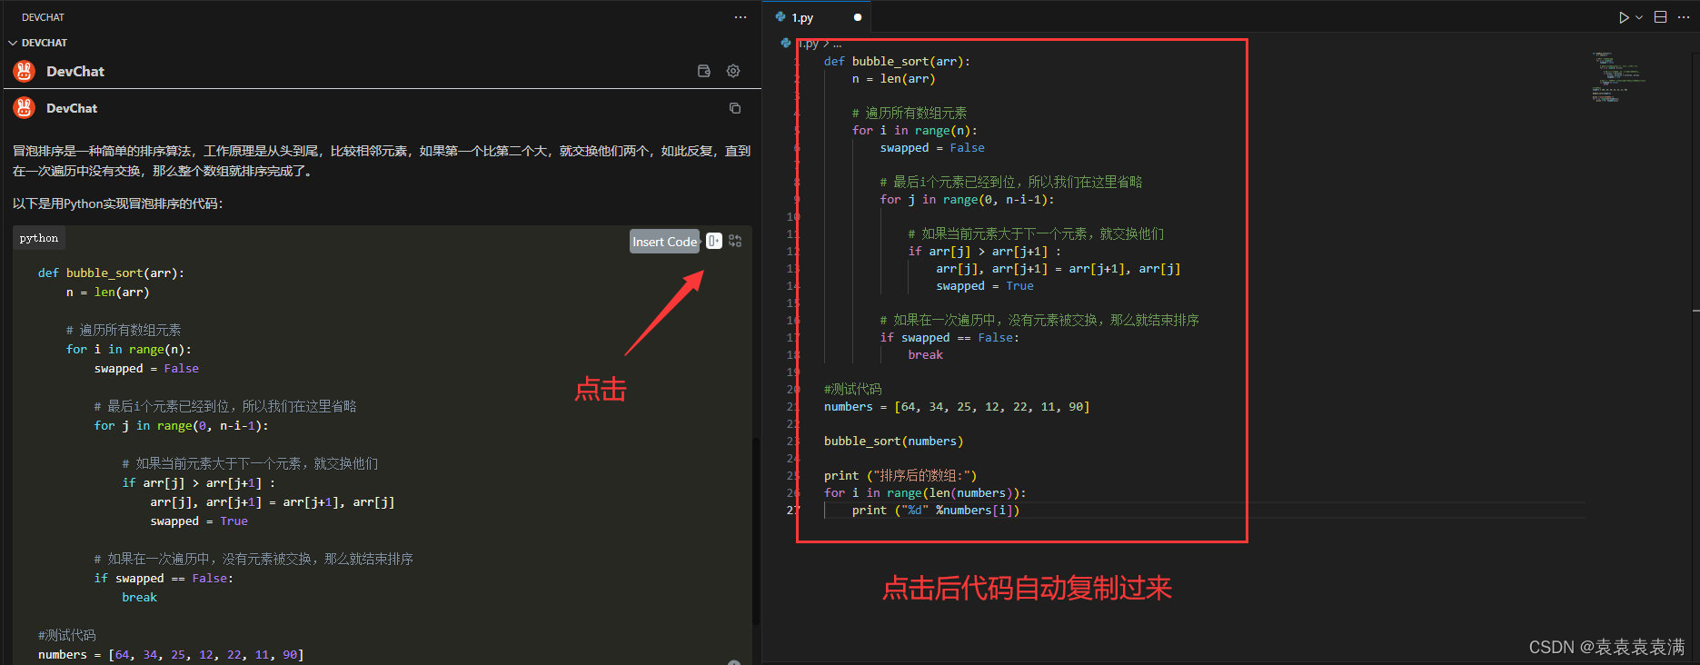Click 'break' in DevChat code block
The height and width of the screenshot is (665, 1700).
[x=140, y=597]
